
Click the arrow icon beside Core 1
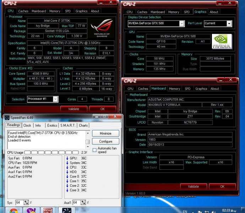[67, 181]
